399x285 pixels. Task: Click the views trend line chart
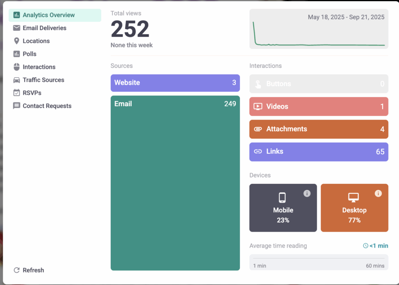[x=318, y=35]
